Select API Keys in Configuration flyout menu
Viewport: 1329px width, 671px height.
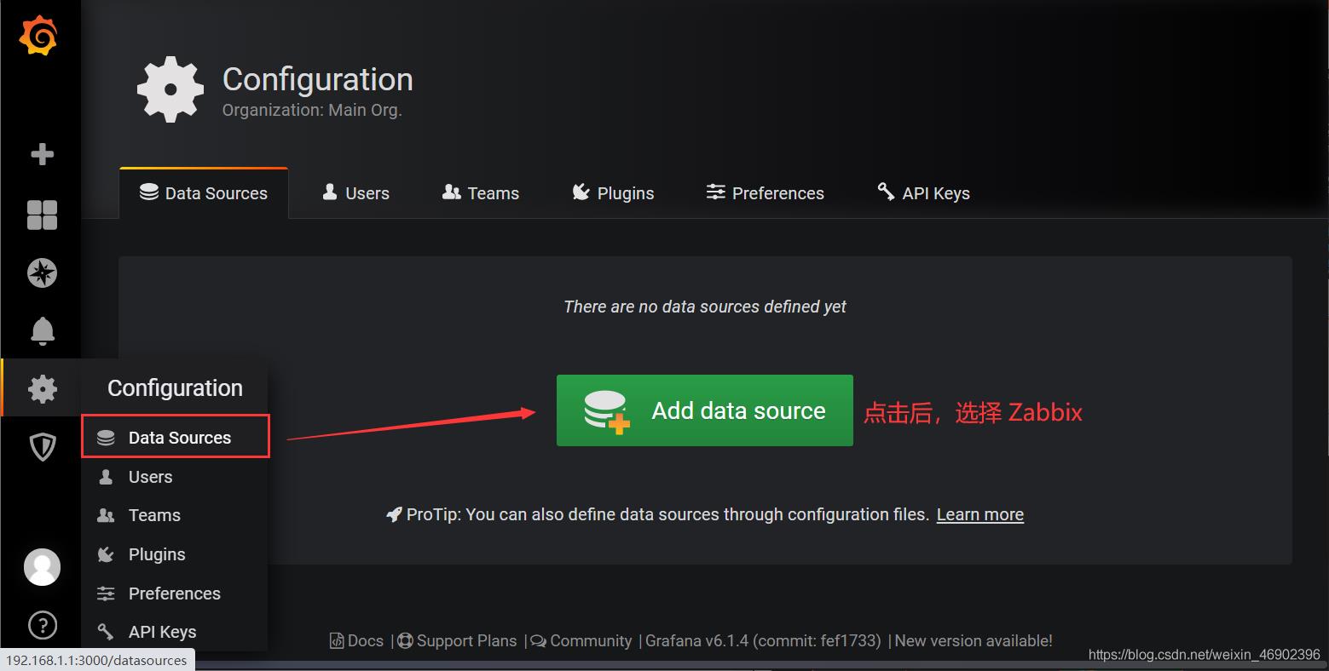pos(176,632)
